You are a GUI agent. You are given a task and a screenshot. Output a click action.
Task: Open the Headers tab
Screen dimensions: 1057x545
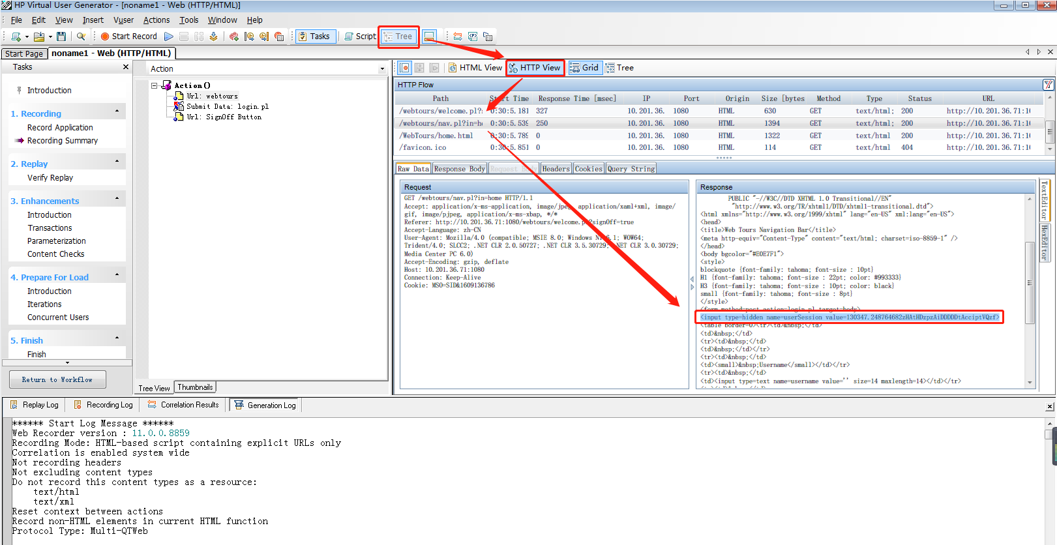point(556,169)
